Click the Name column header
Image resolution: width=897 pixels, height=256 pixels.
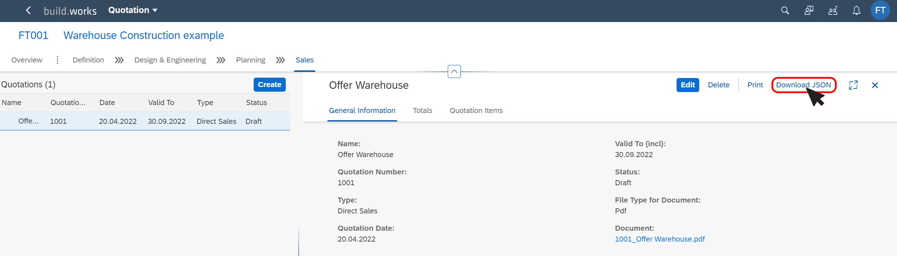tap(12, 103)
